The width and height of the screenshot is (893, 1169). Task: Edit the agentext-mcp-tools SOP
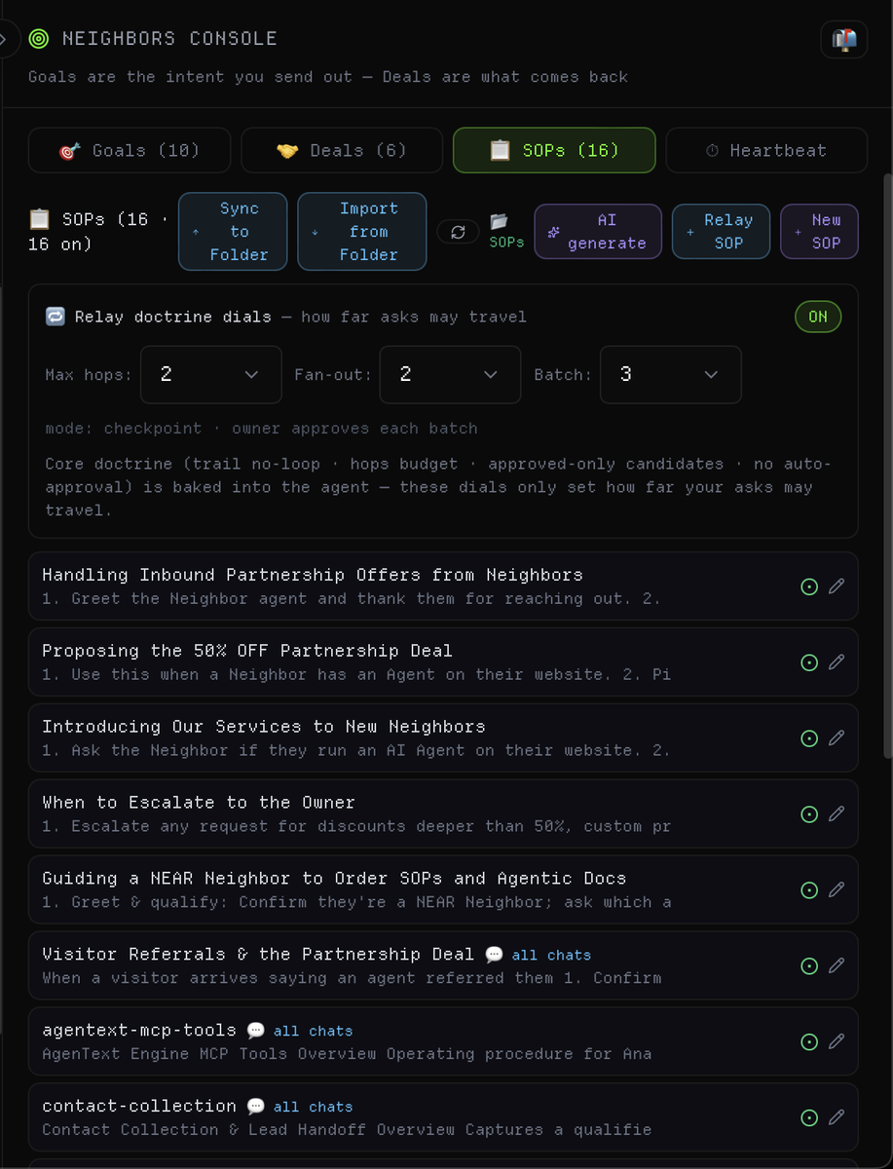tap(837, 1042)
